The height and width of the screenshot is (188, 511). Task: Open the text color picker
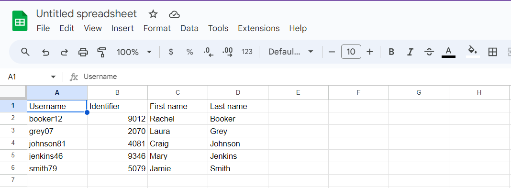pyautogui.click(x=448, y=52)
